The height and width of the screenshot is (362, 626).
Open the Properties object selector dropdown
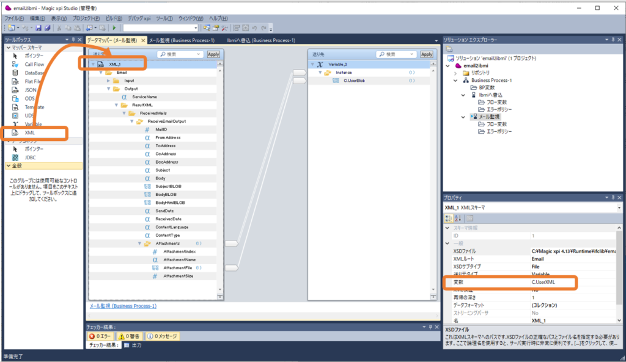point(619,208)
